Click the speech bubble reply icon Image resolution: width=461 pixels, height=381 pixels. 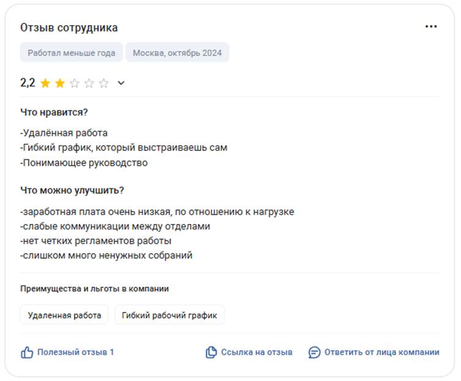[x=314, y=352]
